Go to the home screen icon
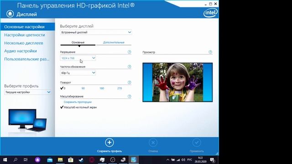The image size is (292, 164). [10, 14]
